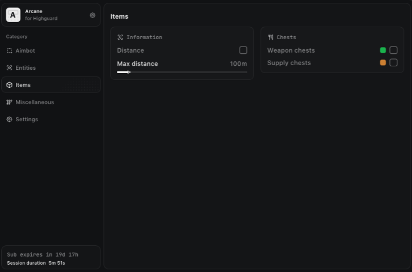This screenshot has width=412, height=272.
Task: Click the Settings gear icon in the category list
Action: 9,120
